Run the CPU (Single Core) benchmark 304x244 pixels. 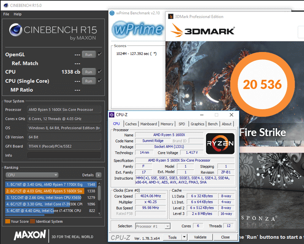(89, 81)
